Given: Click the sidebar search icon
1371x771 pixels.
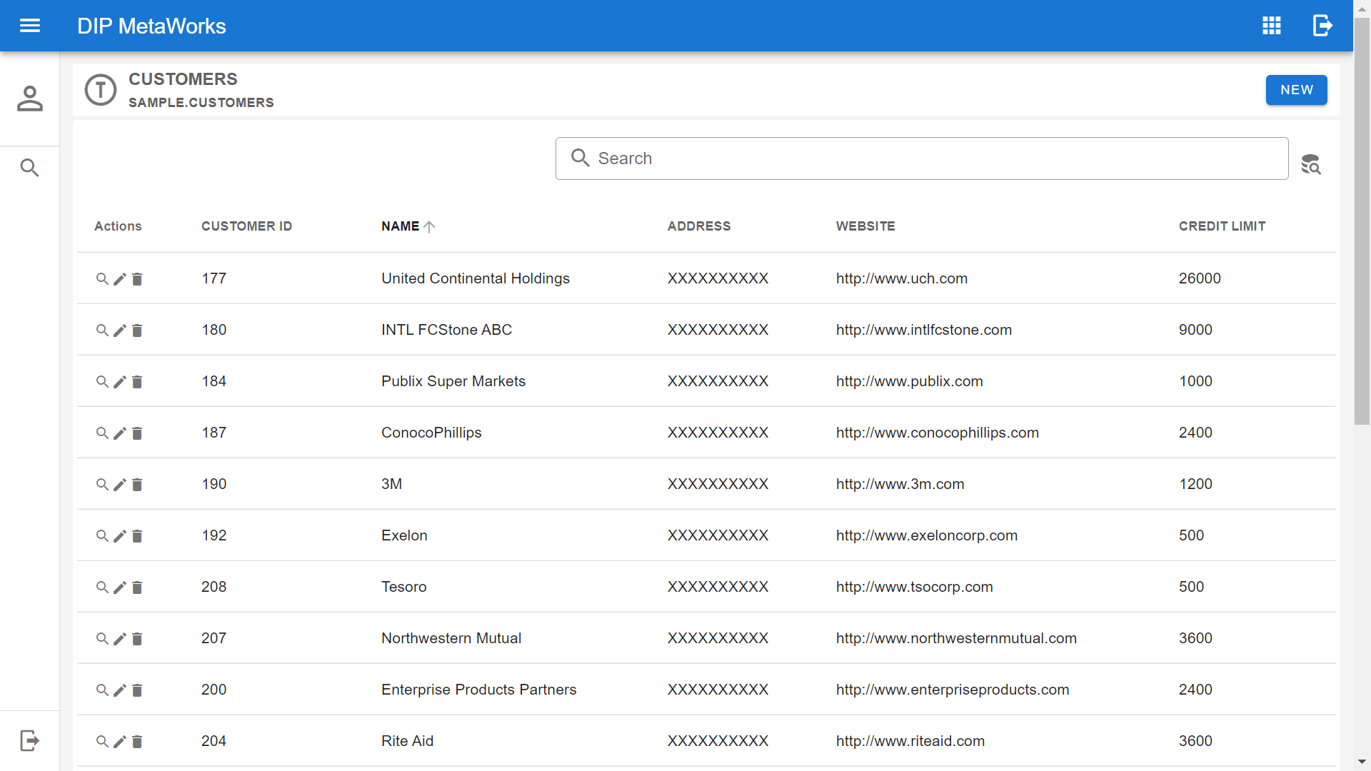Looking at the screenshot, I should (30, 168).
